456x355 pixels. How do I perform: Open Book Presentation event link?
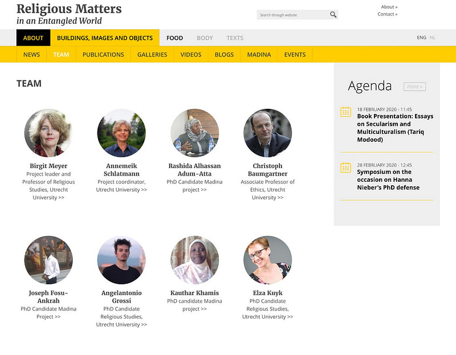click(x=395, y=124)
